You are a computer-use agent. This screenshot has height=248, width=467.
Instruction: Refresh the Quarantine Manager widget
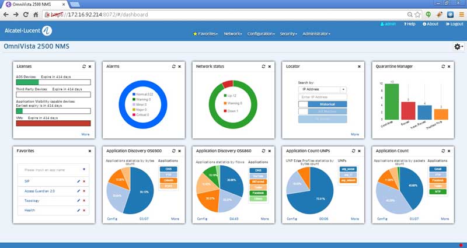pos(443,67)
